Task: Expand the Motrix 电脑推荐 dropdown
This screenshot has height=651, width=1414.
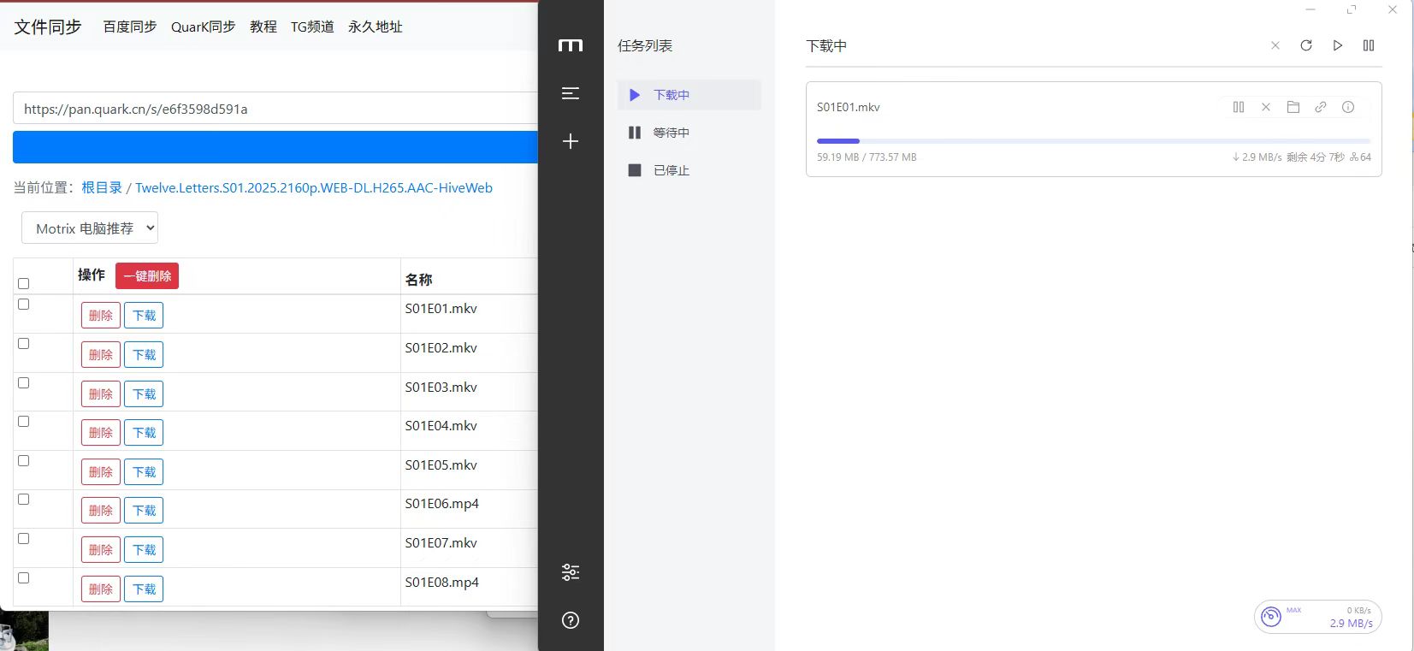Action: [x=90, y=228]
